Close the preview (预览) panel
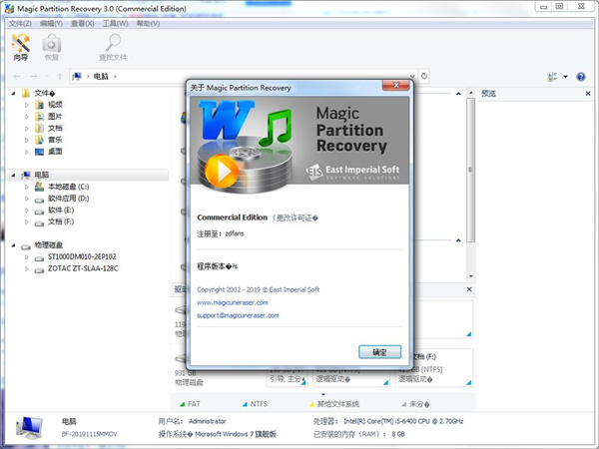599x449 pixels. (588, 94)
